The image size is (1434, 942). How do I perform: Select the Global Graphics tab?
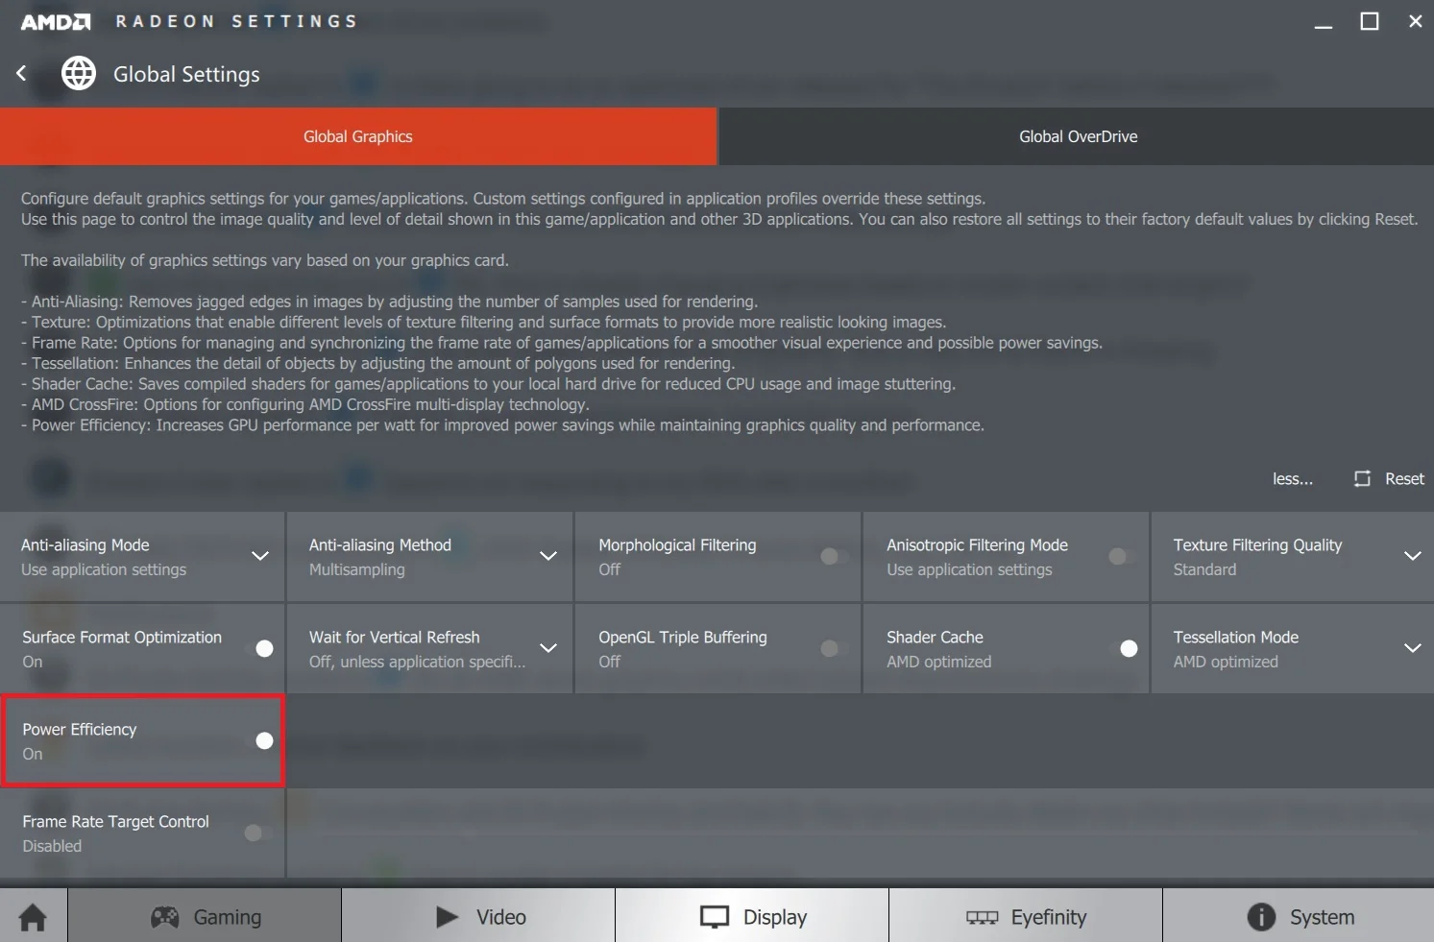pos(358,136)
